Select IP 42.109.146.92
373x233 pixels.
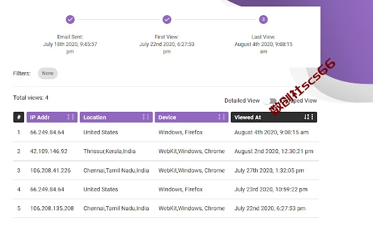pos(48,151)
